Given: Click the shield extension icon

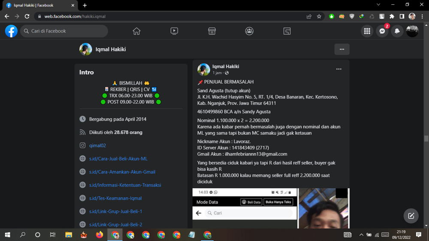Looking at the screenshot, I should (x=352, y=16).
